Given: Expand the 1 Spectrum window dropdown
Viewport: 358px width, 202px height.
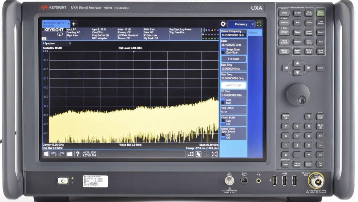Looking at the screenshot, I should pyautogui.click(x=70, y=43).
